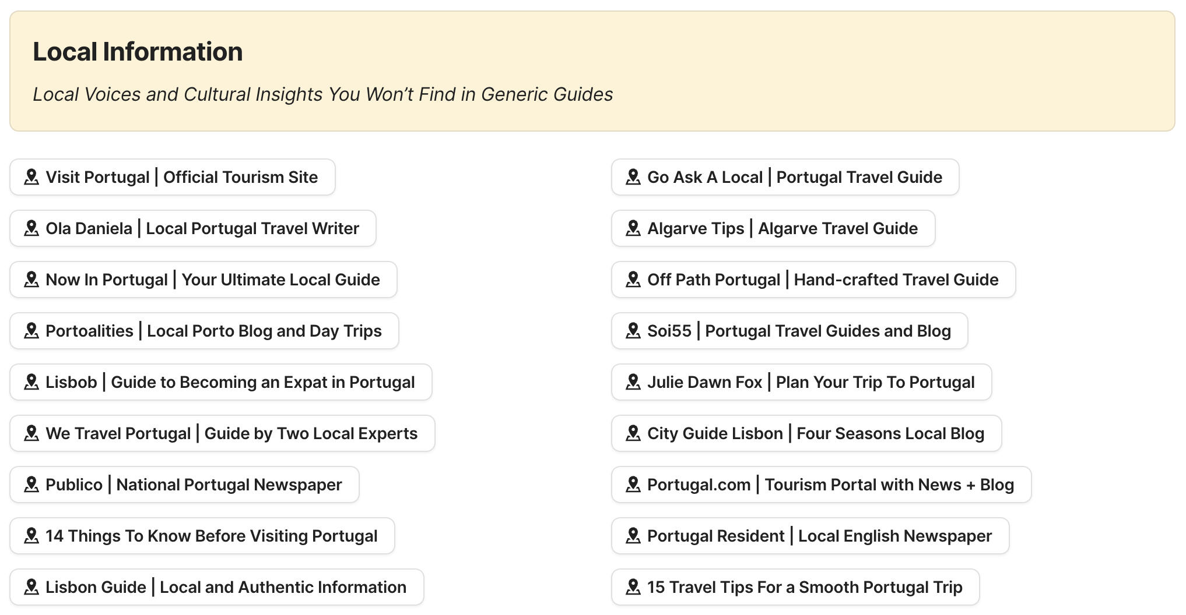
Task: Click the italic subtitle about Local Voices
Action: 323,94
